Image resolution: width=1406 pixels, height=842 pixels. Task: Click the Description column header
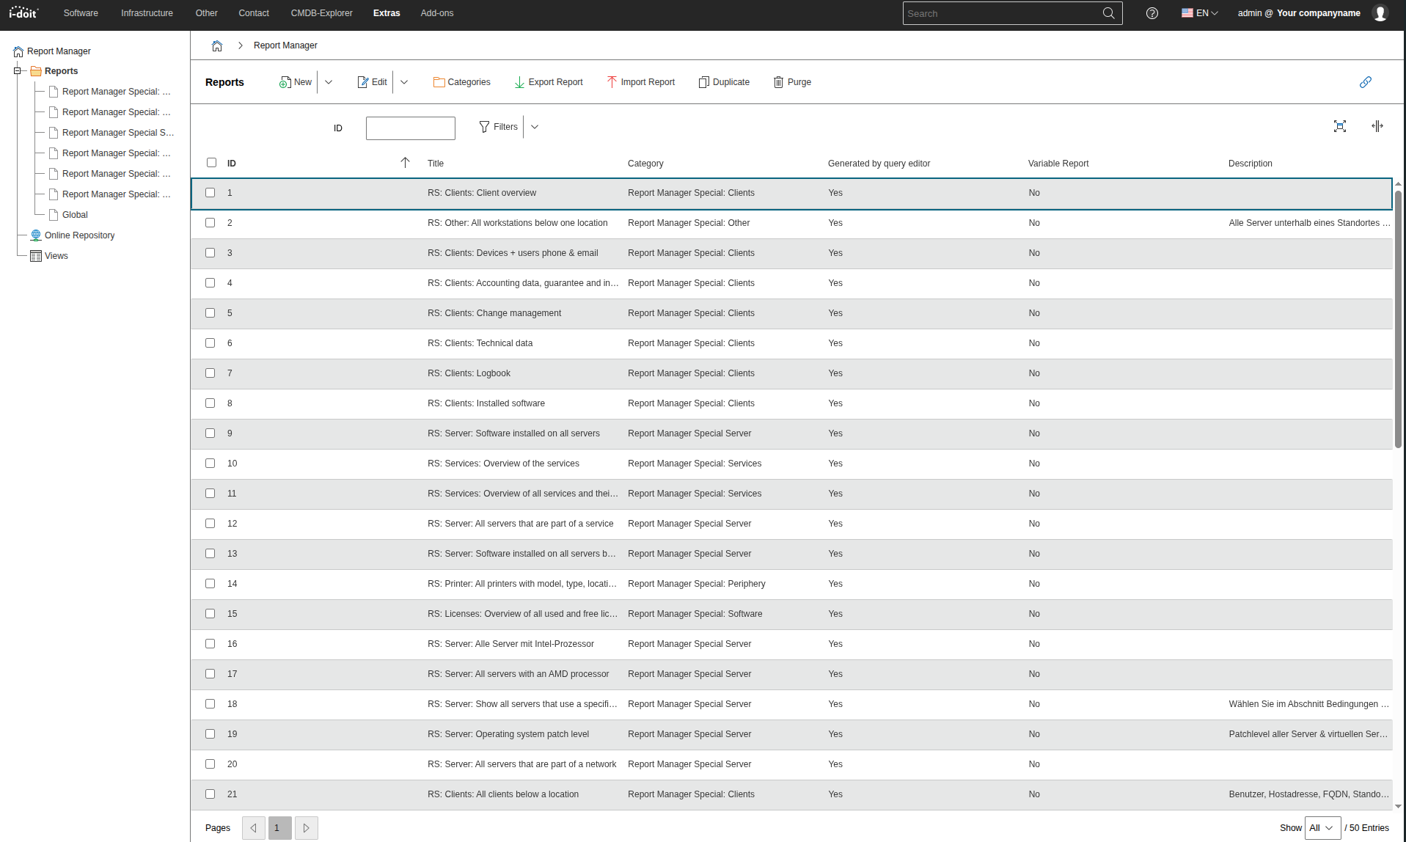1250,164
